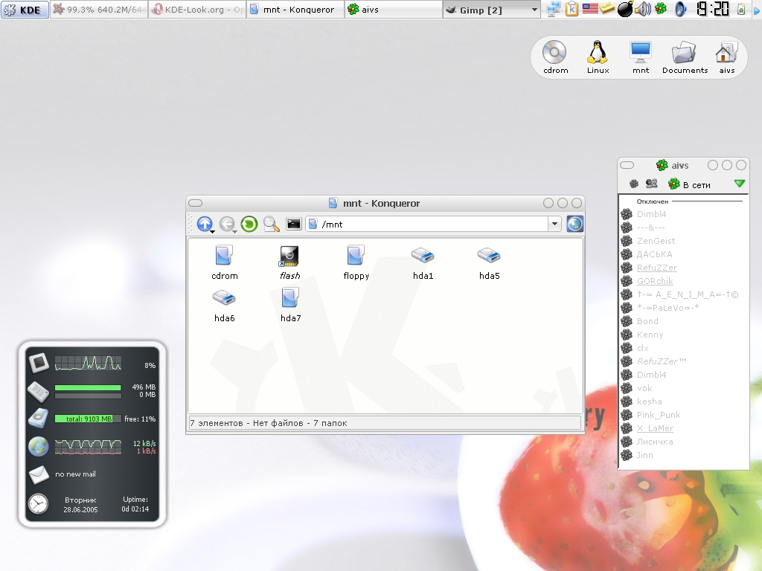Open the B сети status dropdown in aivs
Screen dimensions: 762x571
click(x=690, y=184)
